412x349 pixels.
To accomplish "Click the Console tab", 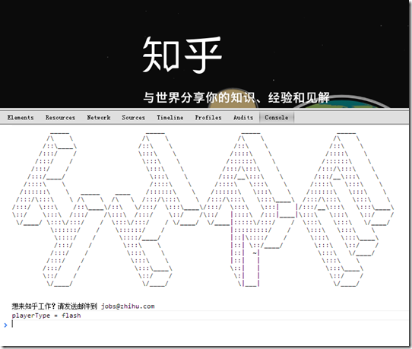I will (x=277, y=117).
